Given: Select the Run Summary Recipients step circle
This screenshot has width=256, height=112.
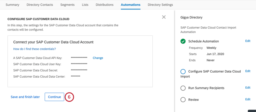Looking at the screenshot, I should tap(183, 88).
